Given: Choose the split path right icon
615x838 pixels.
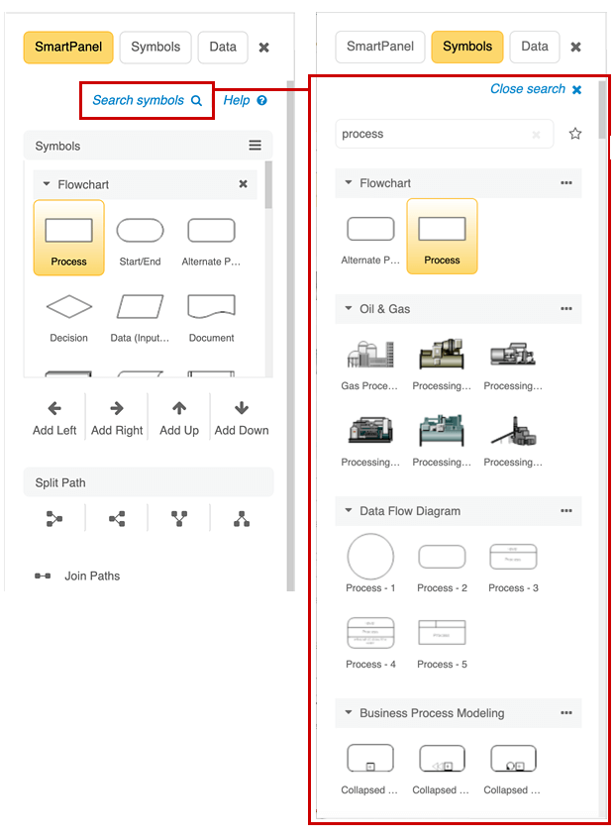Looking at the screenshot, I should click(x=54, y=518).
